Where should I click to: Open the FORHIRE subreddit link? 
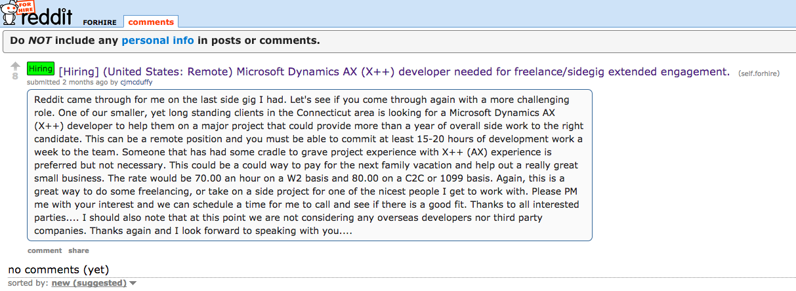tap(100, 22)
